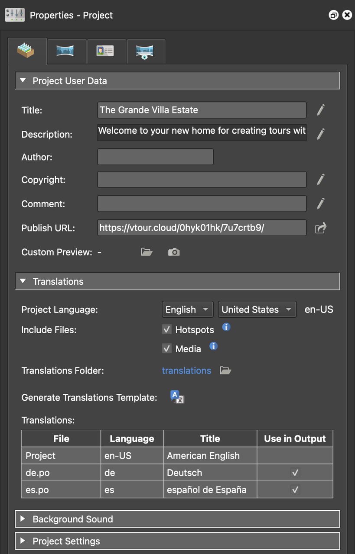Toggle the Media checkbox
Viewport: 355px width, 554px height.
(167, 348)
